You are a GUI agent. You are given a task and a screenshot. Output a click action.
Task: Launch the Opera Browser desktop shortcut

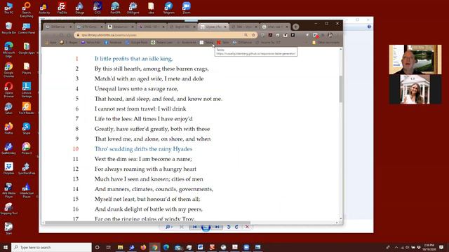(8, 90)
